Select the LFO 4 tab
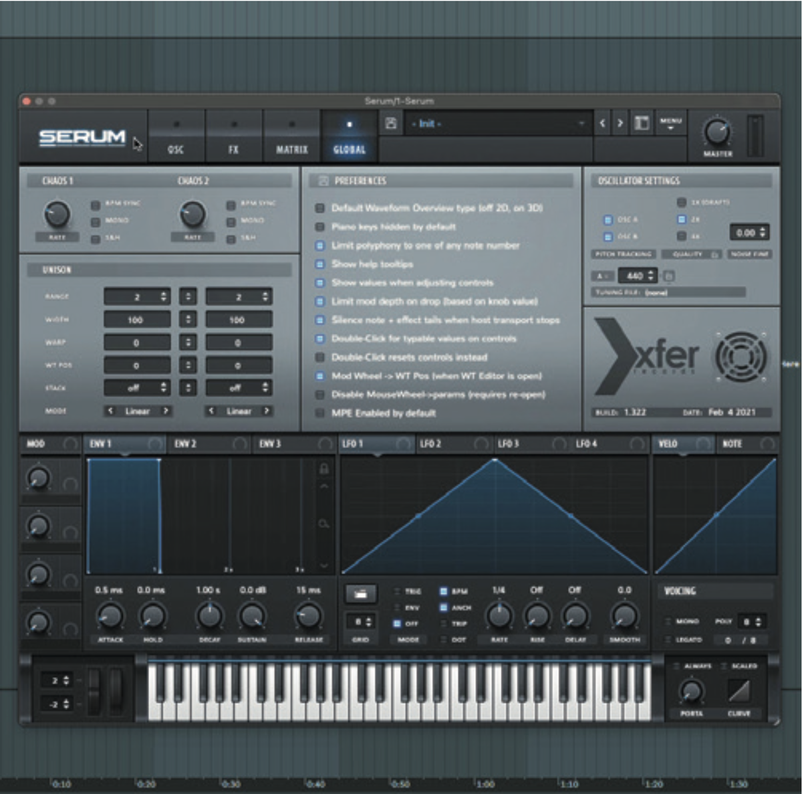 610,443
